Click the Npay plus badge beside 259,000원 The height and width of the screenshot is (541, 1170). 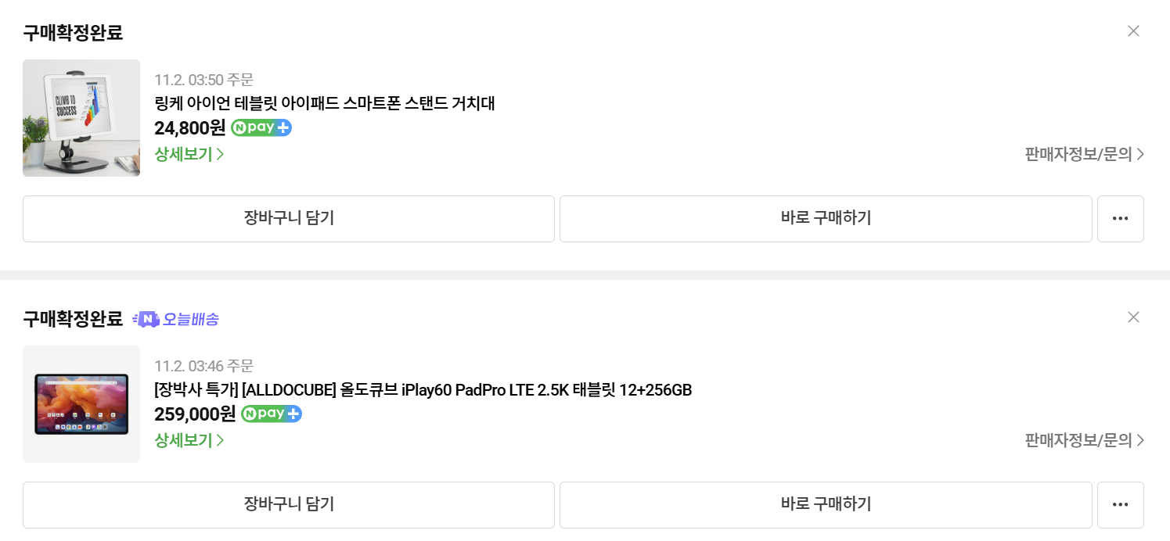(x=272, y=414)
